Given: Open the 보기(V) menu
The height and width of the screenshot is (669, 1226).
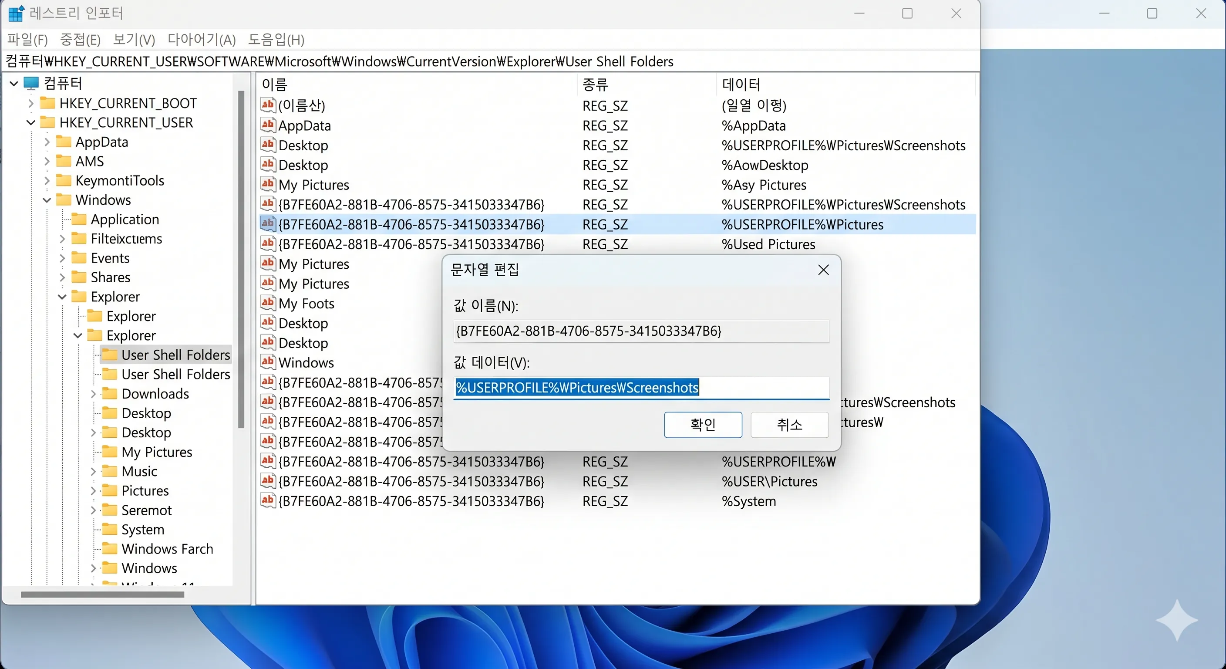Looking at the screenshot, I should coord(134,40).
